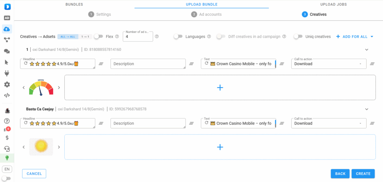
Task: Open the AD section in sidebar
Action: pyautogui.click(x=7, y=18)
